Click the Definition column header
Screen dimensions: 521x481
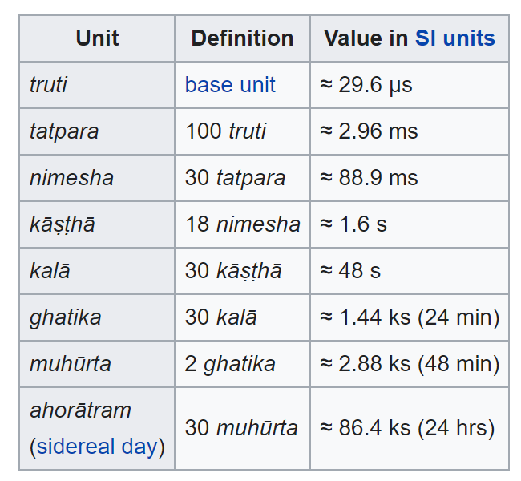(242, 38)
